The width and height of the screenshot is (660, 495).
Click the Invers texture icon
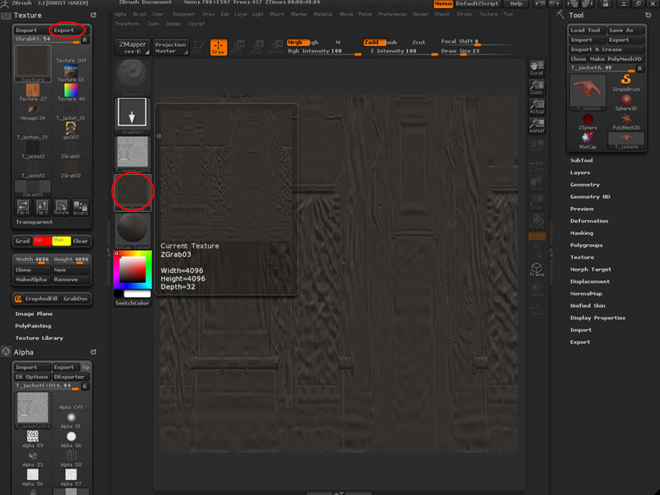80,207
